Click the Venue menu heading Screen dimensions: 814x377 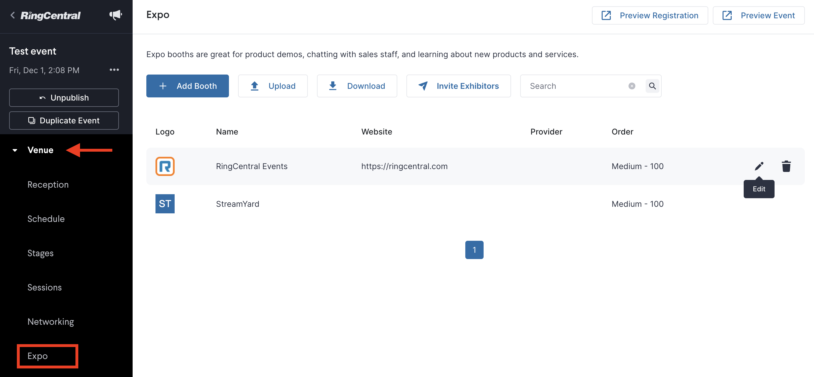(x=41, y=150)
